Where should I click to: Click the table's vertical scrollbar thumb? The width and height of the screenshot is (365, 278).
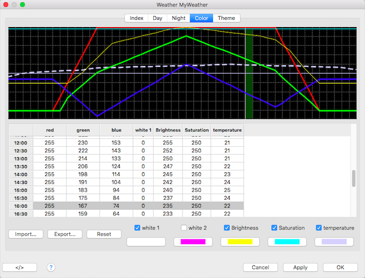[353, 178]
